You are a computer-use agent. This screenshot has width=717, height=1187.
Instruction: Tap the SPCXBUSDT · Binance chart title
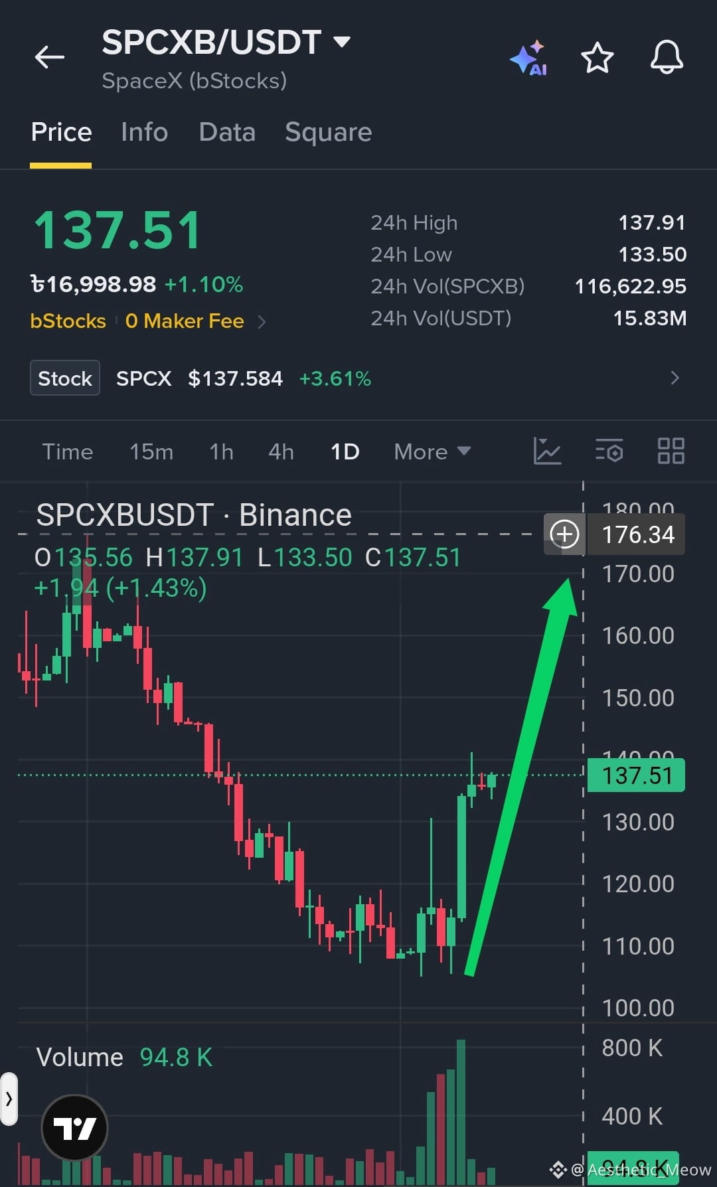click(x=194, y=514)
